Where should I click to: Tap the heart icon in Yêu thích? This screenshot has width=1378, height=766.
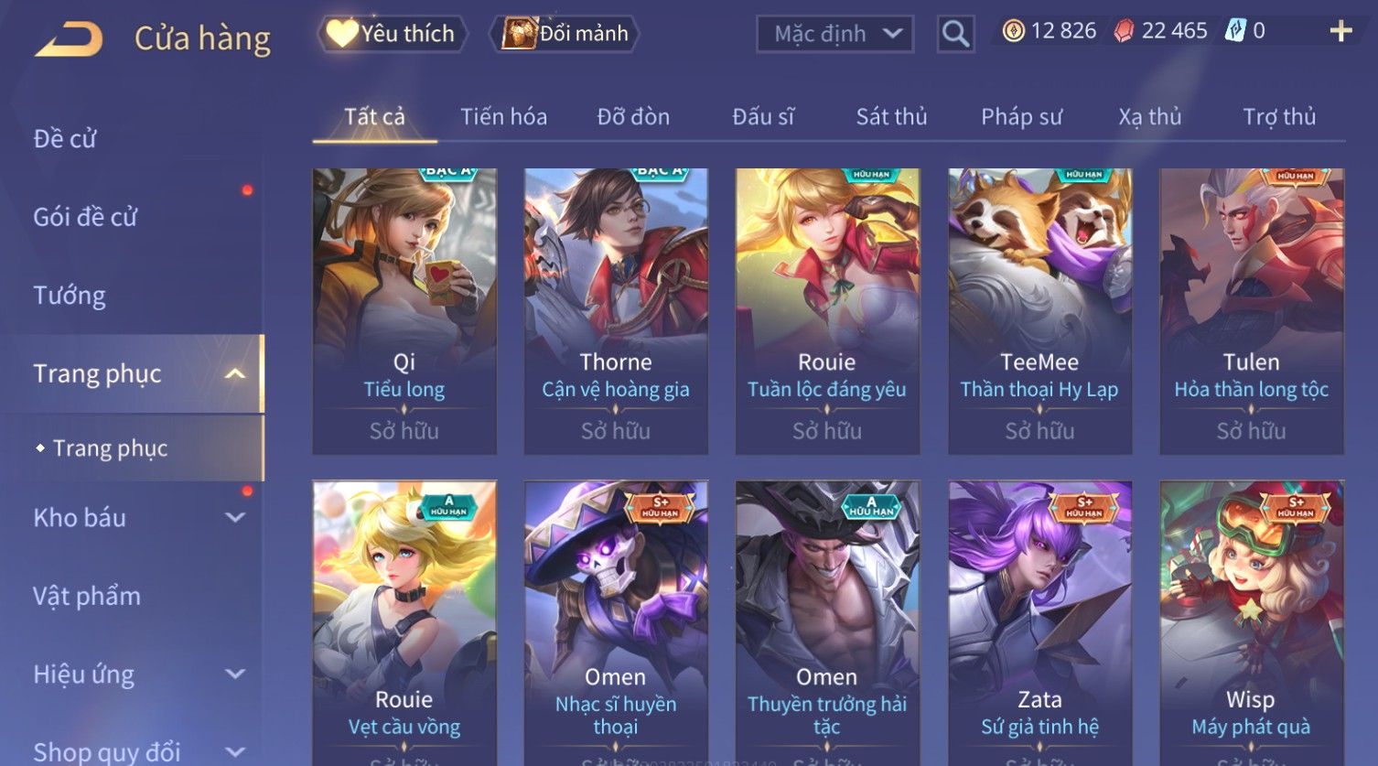[342, 34]
